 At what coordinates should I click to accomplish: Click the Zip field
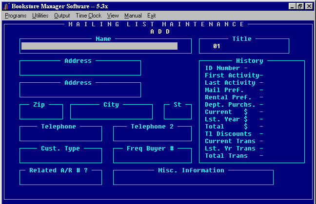click(x=41, y=112)
